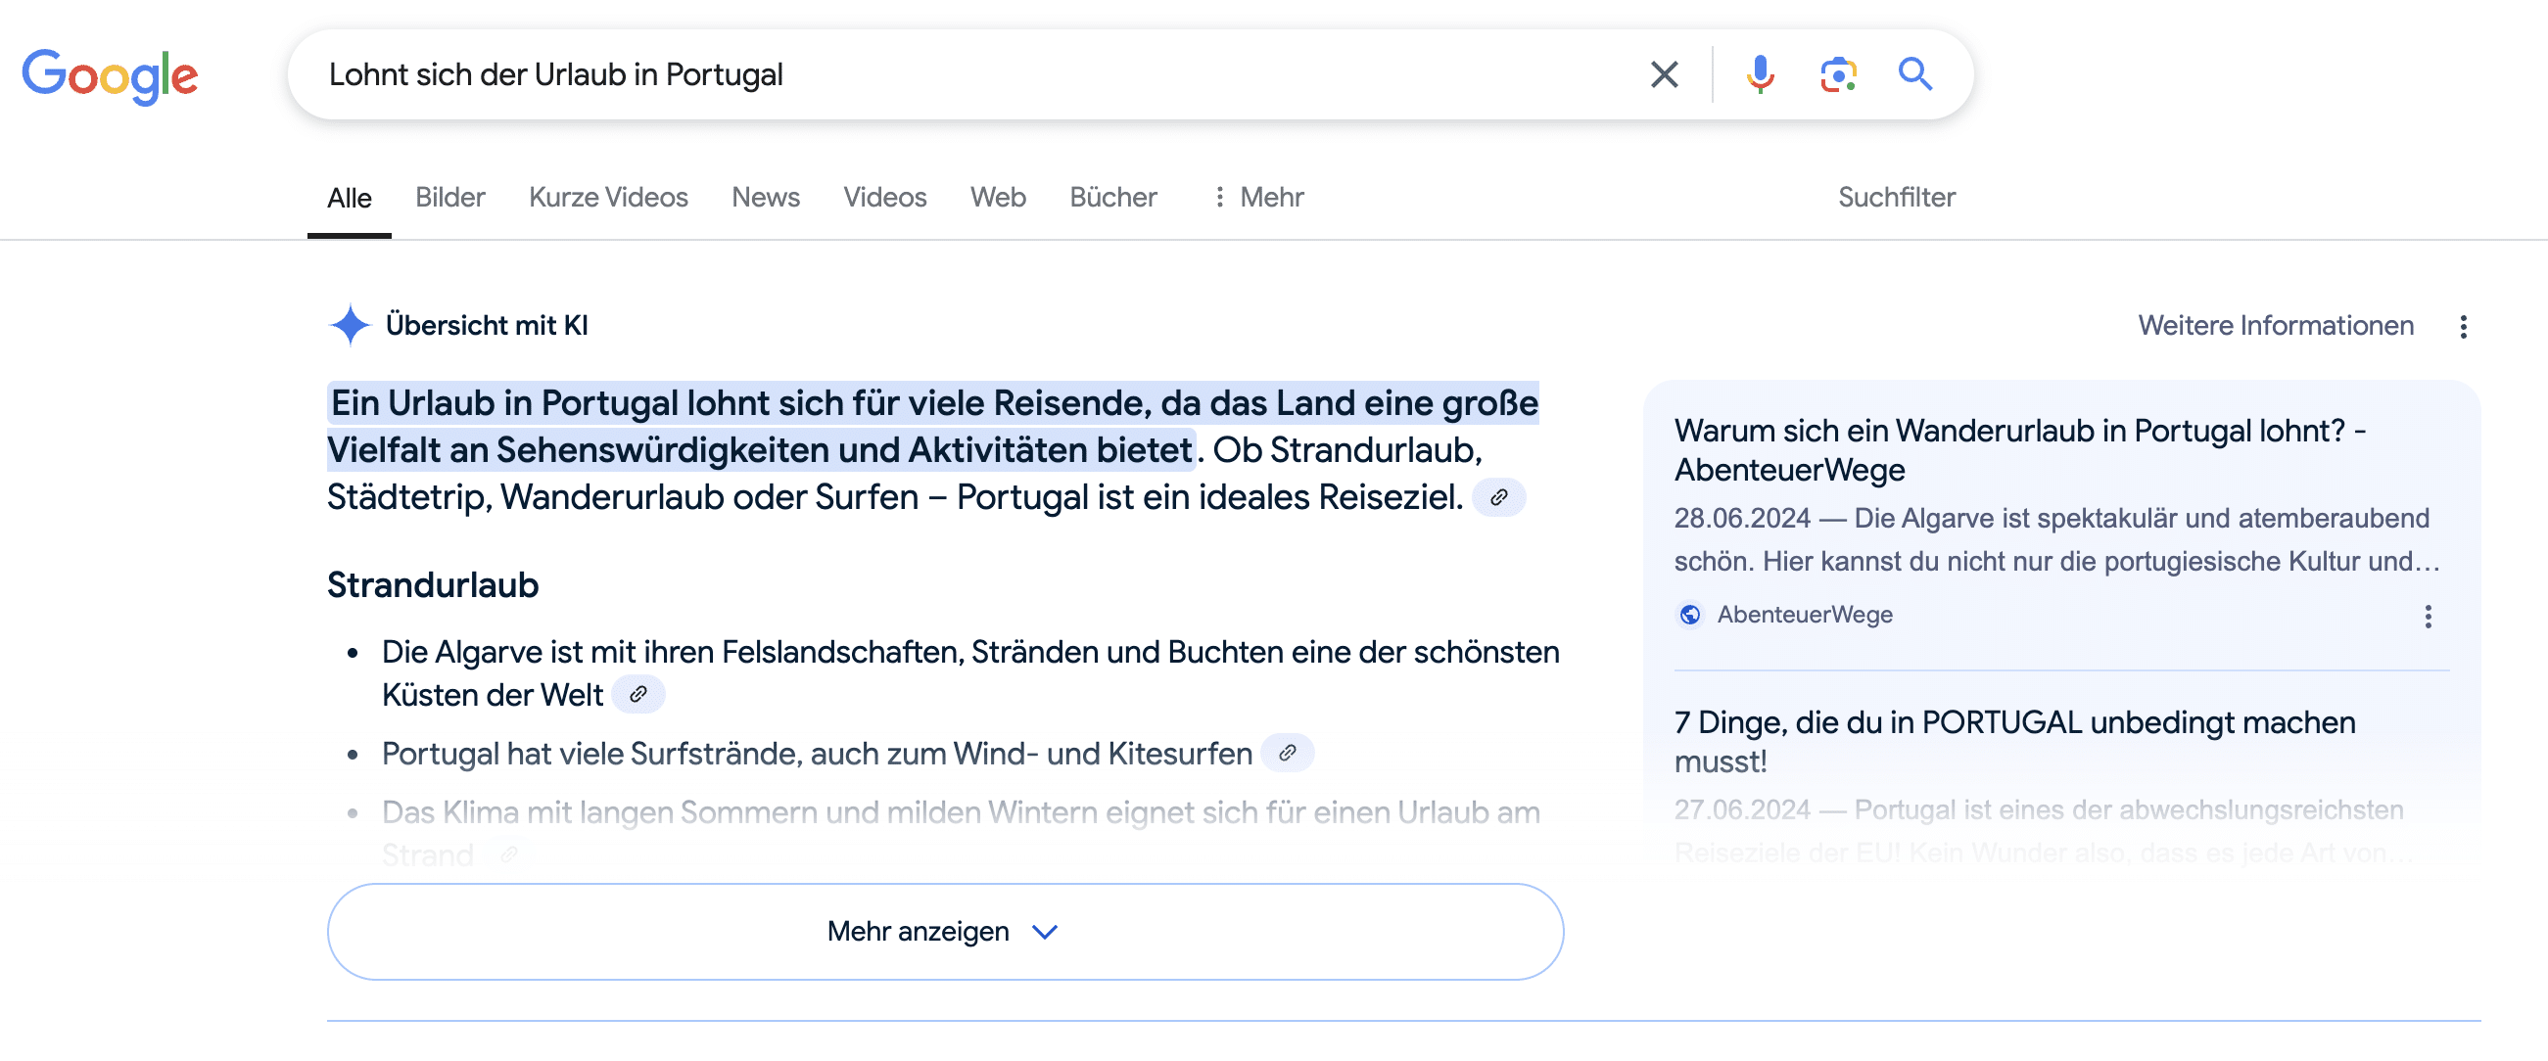Image resolution: width=2548 pixels, height=1061 pixels.
Task: Open the Kurze Videos tab
Action: [608, 198]
